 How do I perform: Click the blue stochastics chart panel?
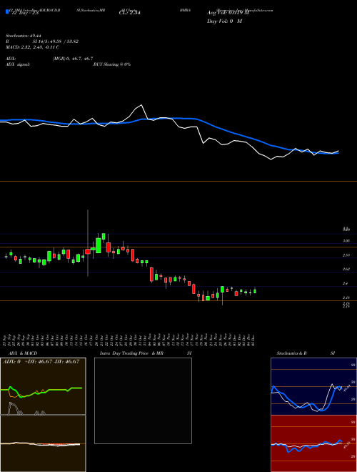point(313,386)
